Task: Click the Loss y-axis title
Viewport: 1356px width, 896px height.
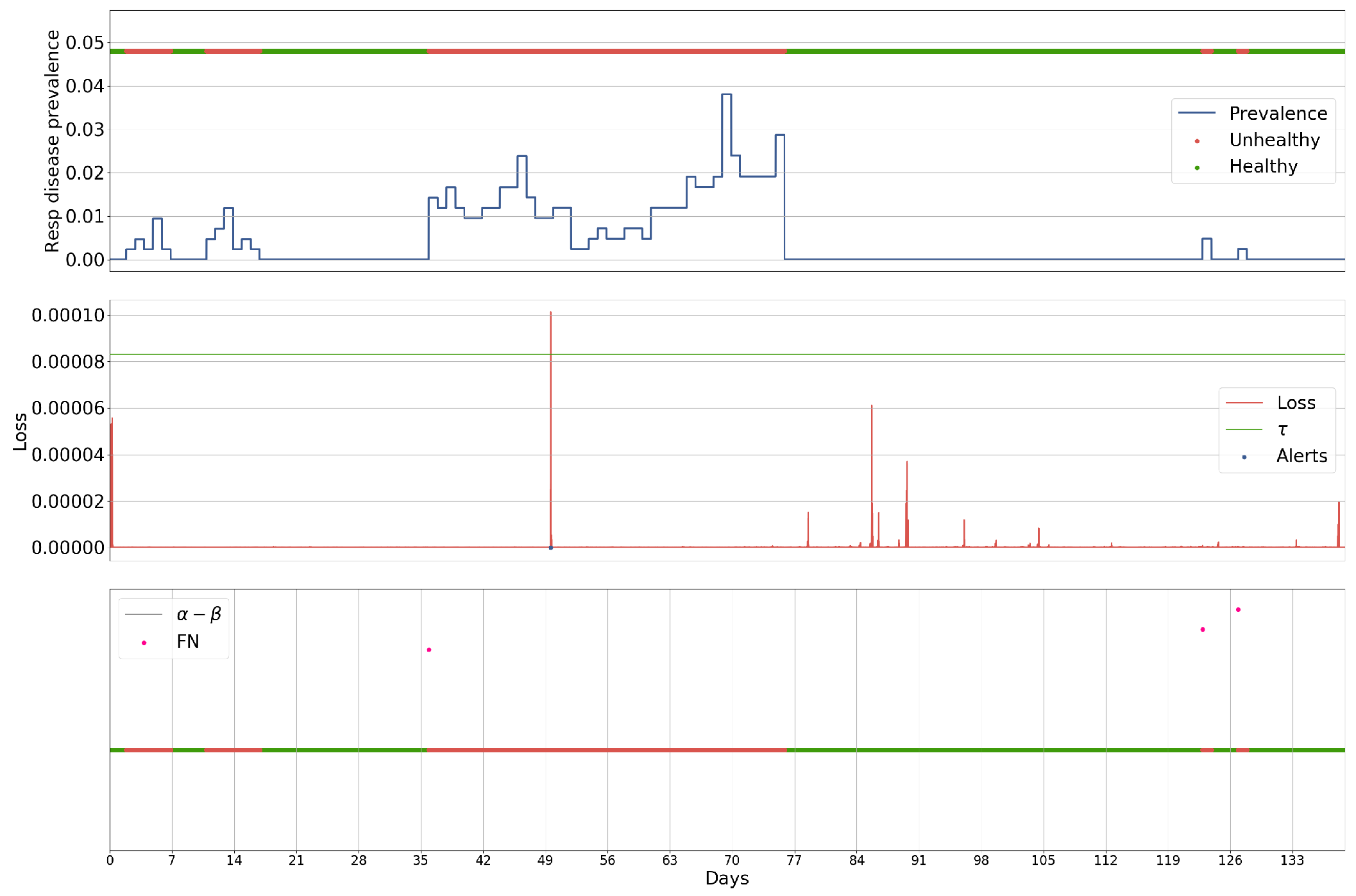Action: click(21, 432)
